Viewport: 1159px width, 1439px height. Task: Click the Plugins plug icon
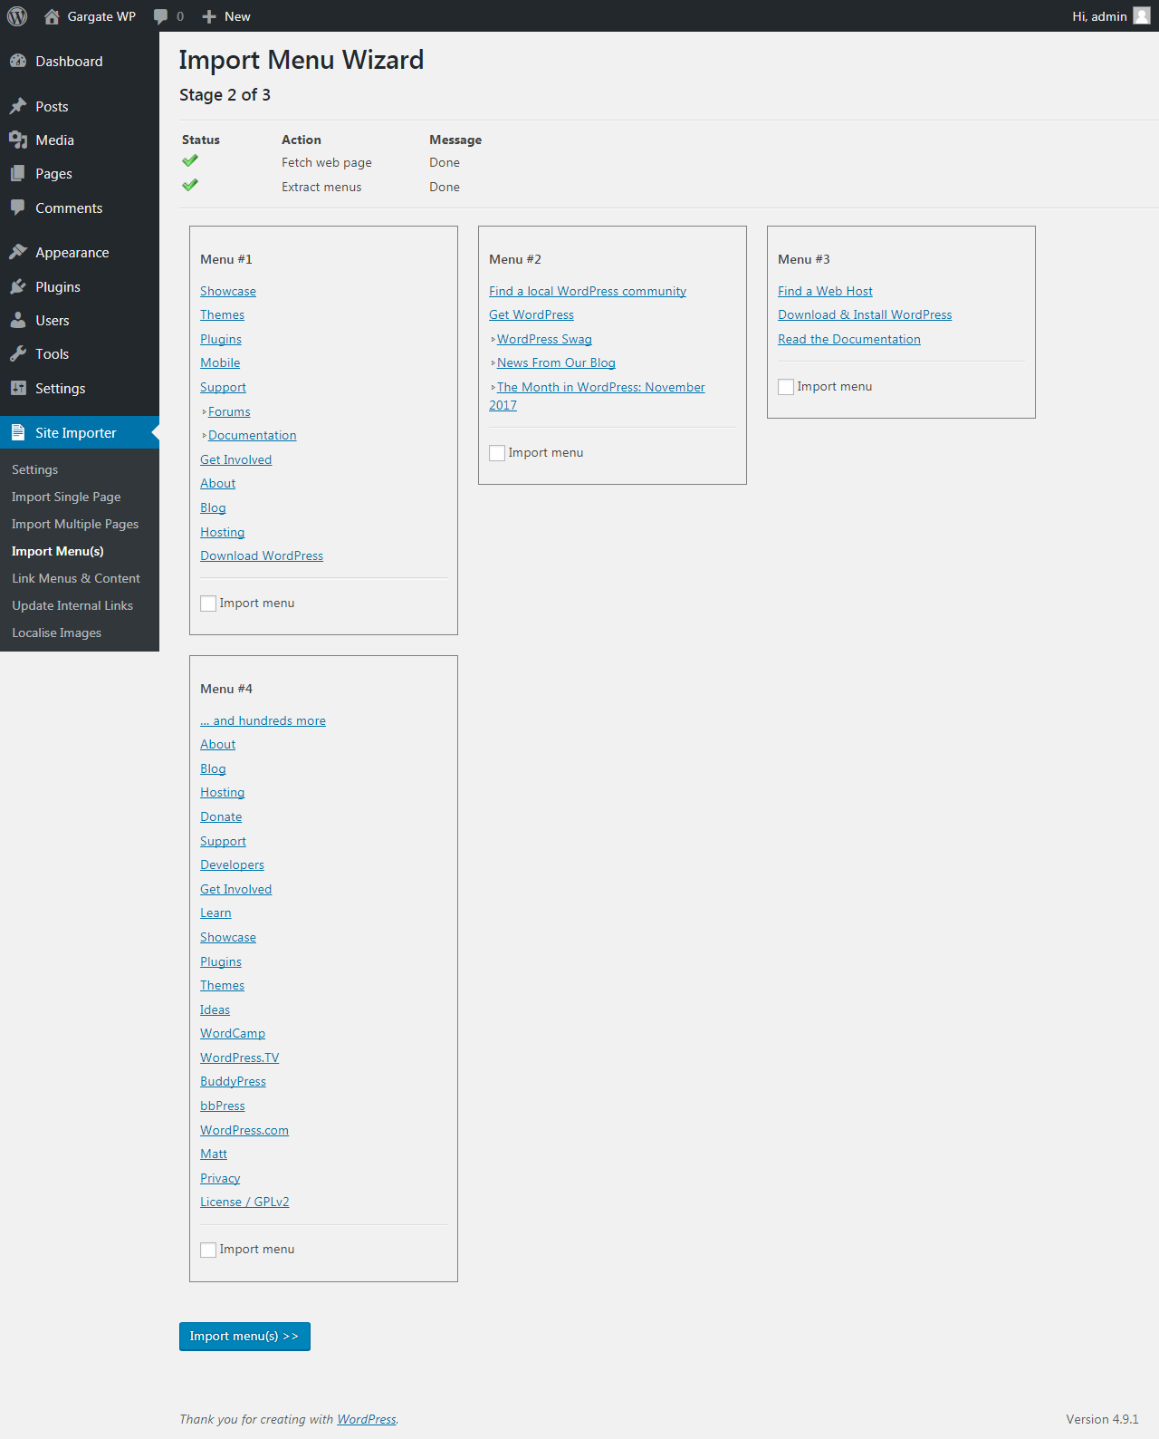point(18,286)
